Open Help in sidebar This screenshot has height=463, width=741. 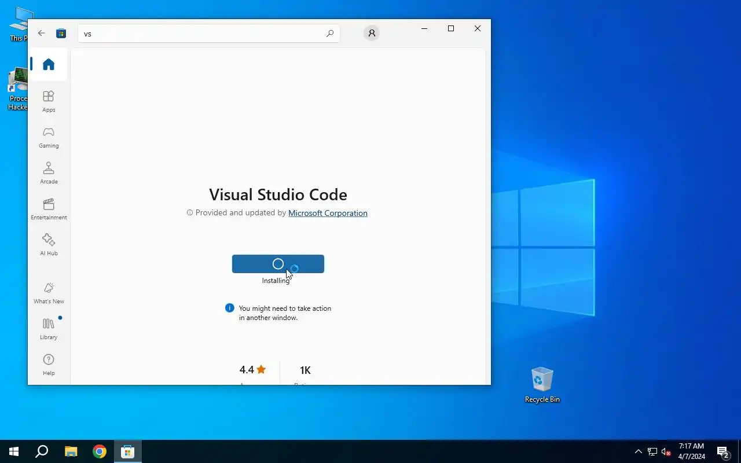[x=49, y=365]
